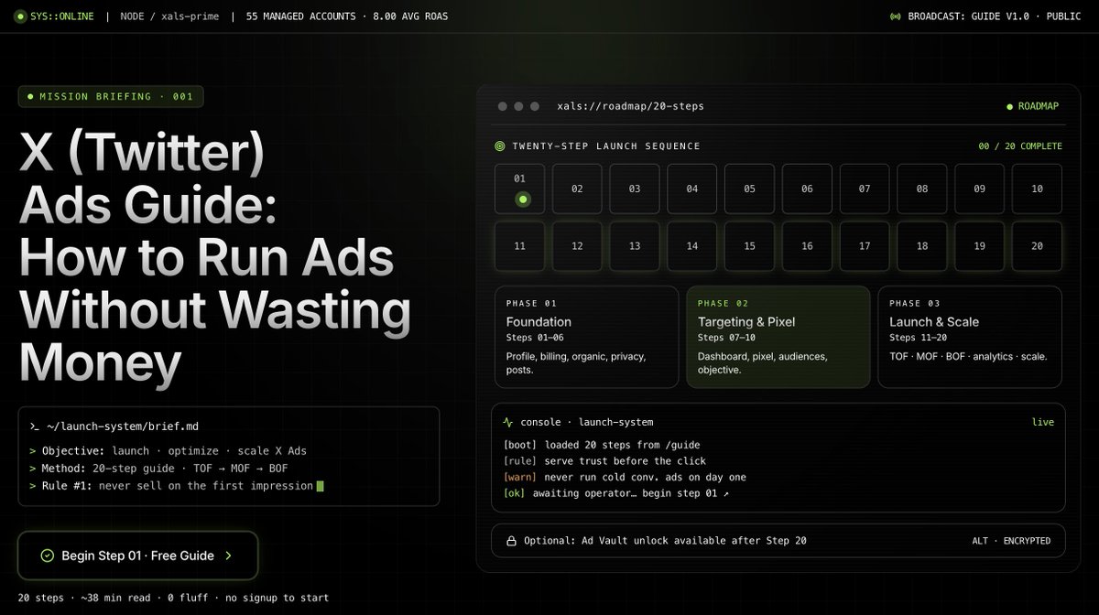
Task: Open step 04 tile
Action: point(692,189)
